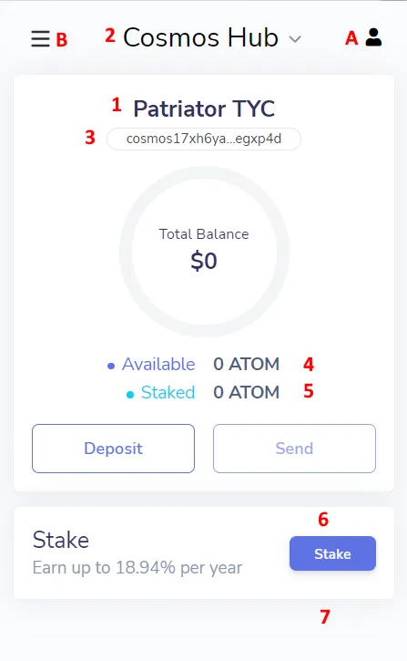This screenshot has width=407, height=661.
Task: Click the 0 ATOM available amount
Action: [x=246, y=364]
